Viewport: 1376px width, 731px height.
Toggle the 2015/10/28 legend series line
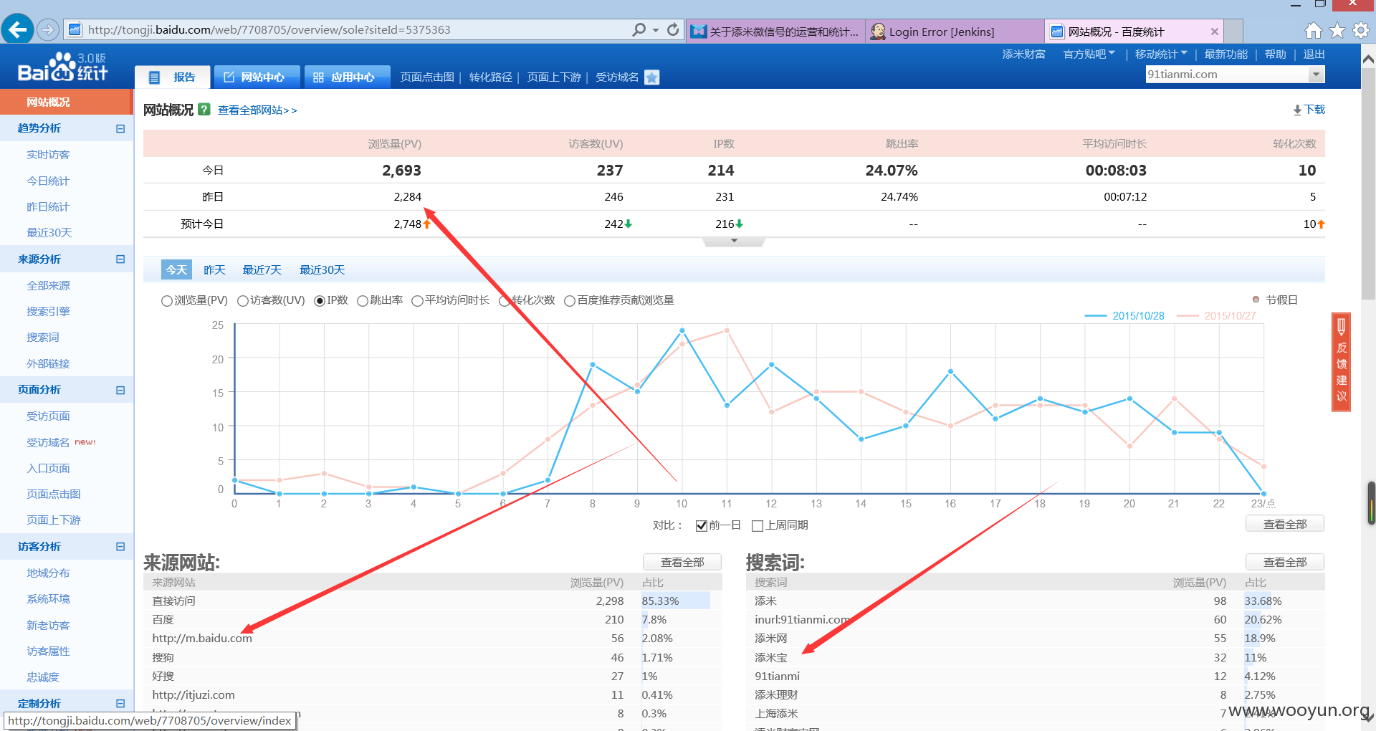click(x=1124, y=316)
